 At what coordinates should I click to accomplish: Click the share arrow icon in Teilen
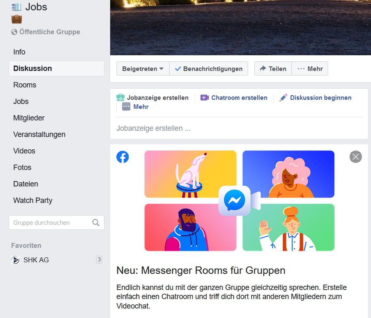point(263,68)
